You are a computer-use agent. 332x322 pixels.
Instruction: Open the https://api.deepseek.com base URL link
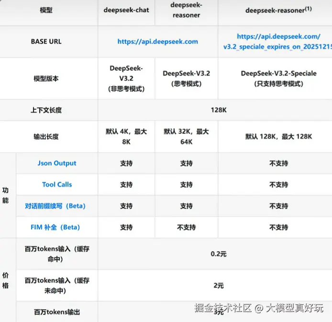pos(158,42)
